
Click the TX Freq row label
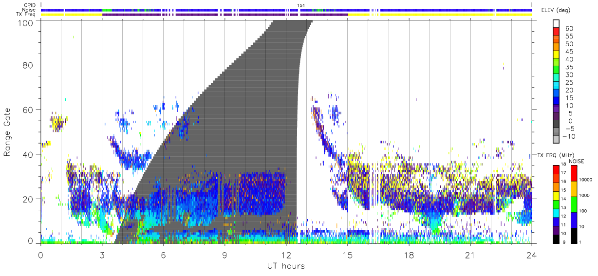click(26, 15)
